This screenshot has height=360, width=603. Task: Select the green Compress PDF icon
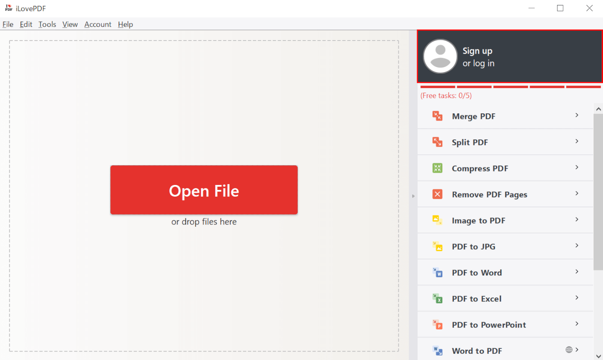437,168
